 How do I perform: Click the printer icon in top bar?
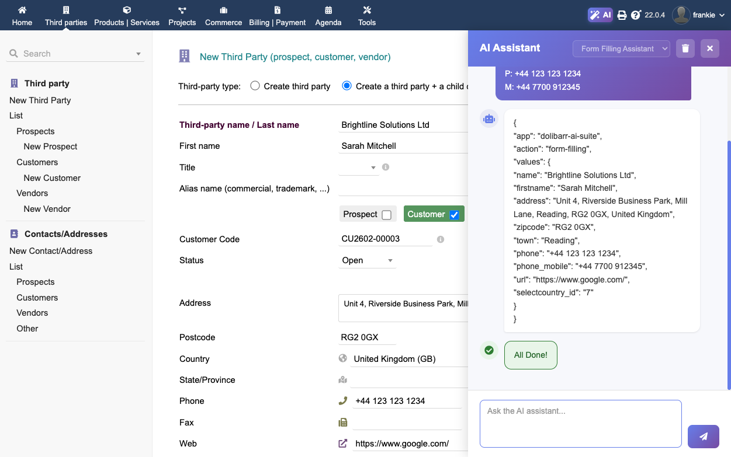[x=622, y=15]
